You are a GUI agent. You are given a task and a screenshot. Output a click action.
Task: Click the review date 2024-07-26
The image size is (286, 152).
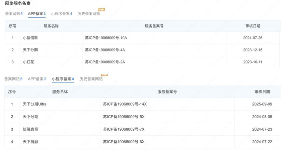(253, 38)
